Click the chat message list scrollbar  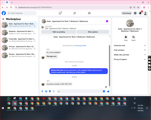pos(110,65)
